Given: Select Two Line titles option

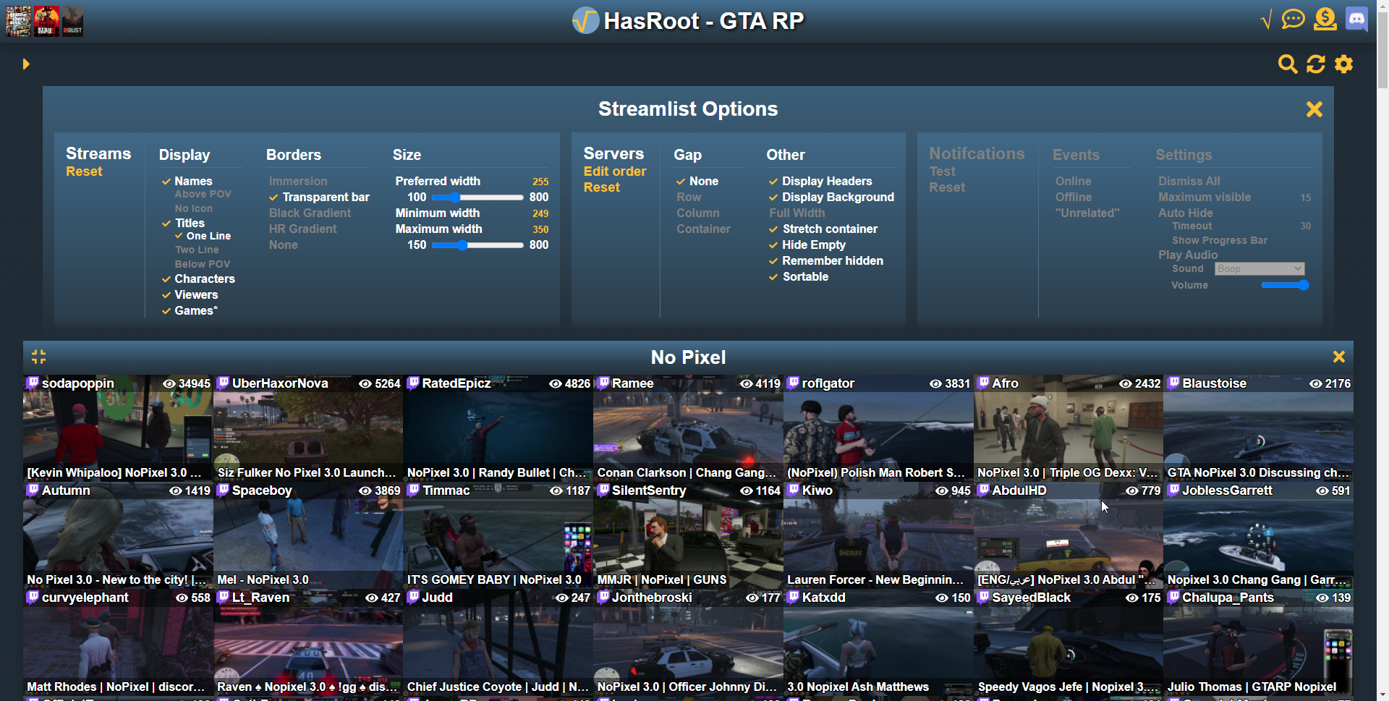Looking at the screenshot, I should (x=197, y=250).
